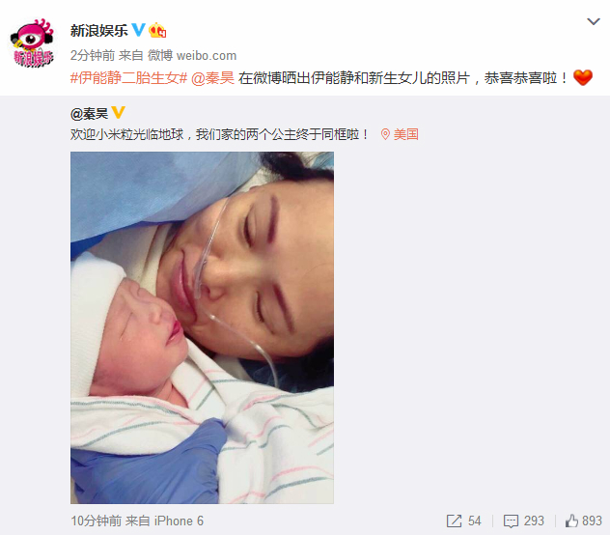
Task: Click the crown membership badge icon
Action: pyautogui.click(x=157, y=30)
